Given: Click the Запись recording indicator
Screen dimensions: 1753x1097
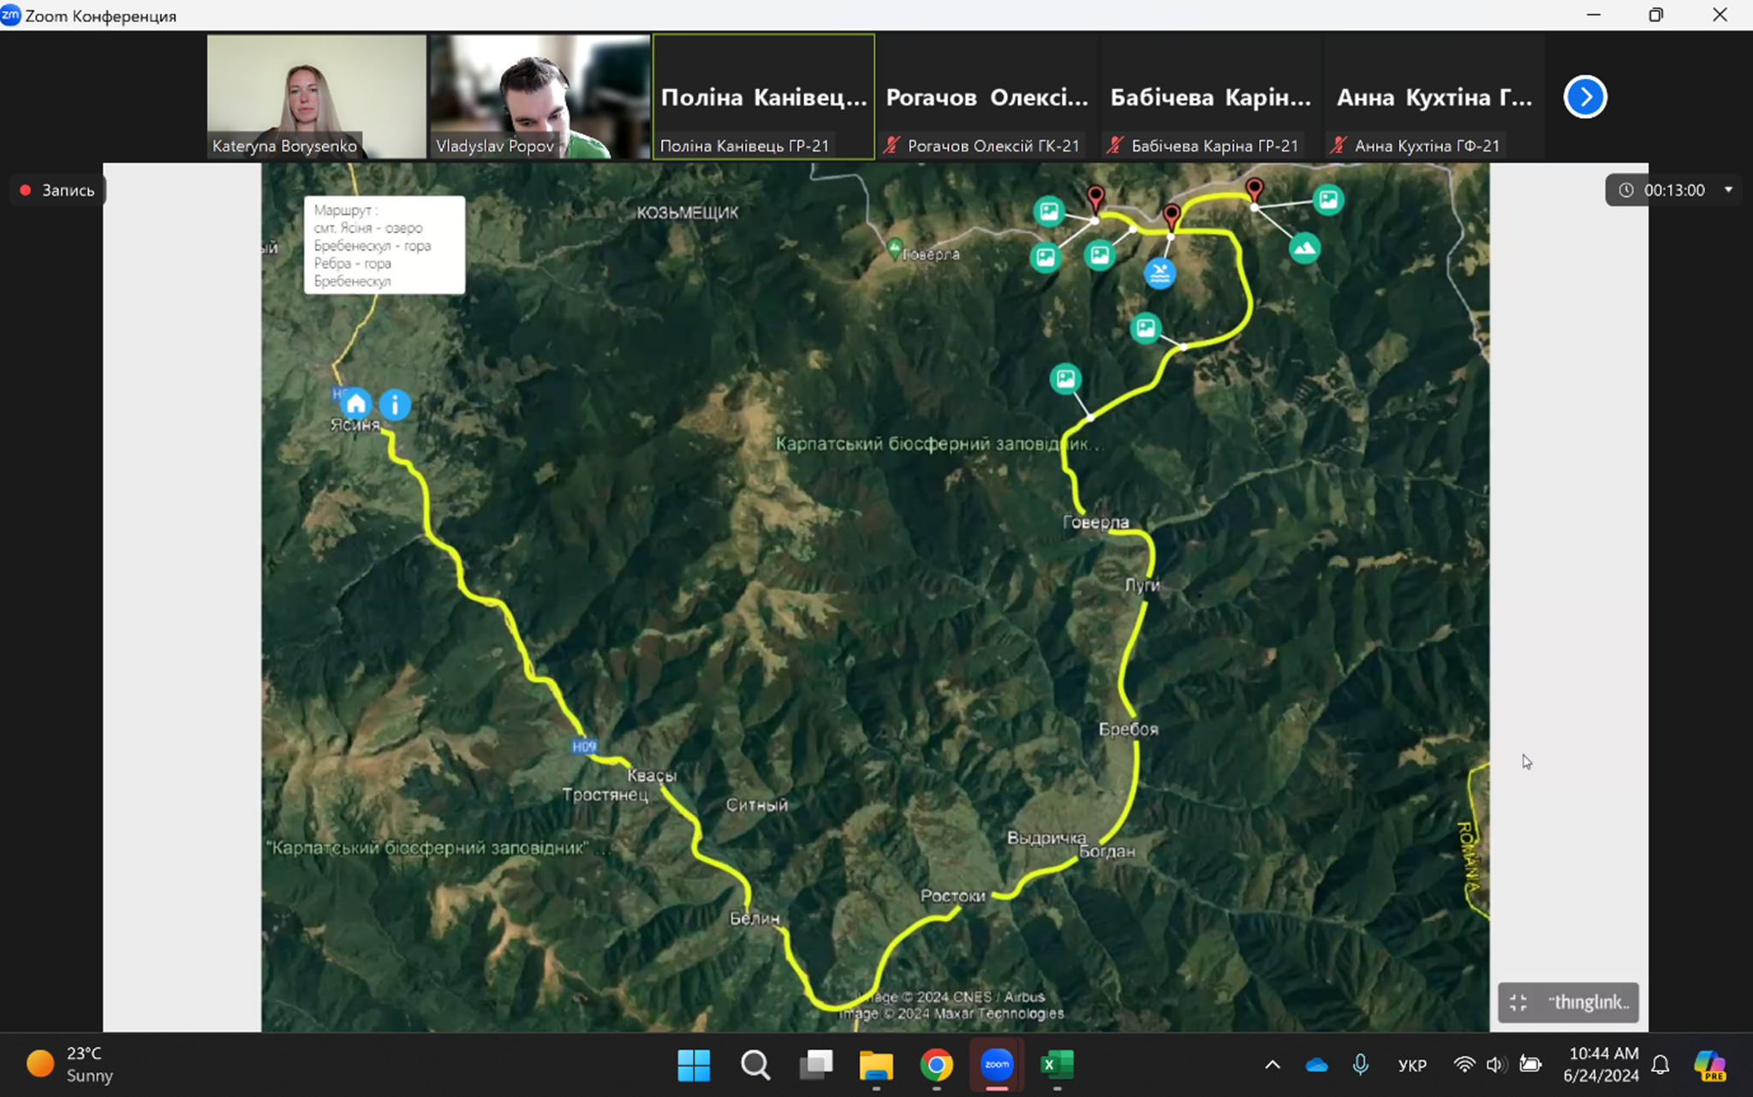Looking at the screenshot, I should (58, 190).
